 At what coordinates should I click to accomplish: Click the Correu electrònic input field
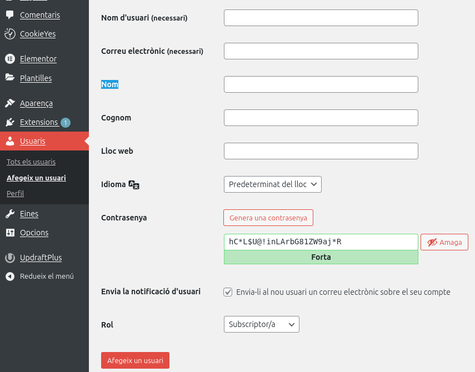coord(321,51)
